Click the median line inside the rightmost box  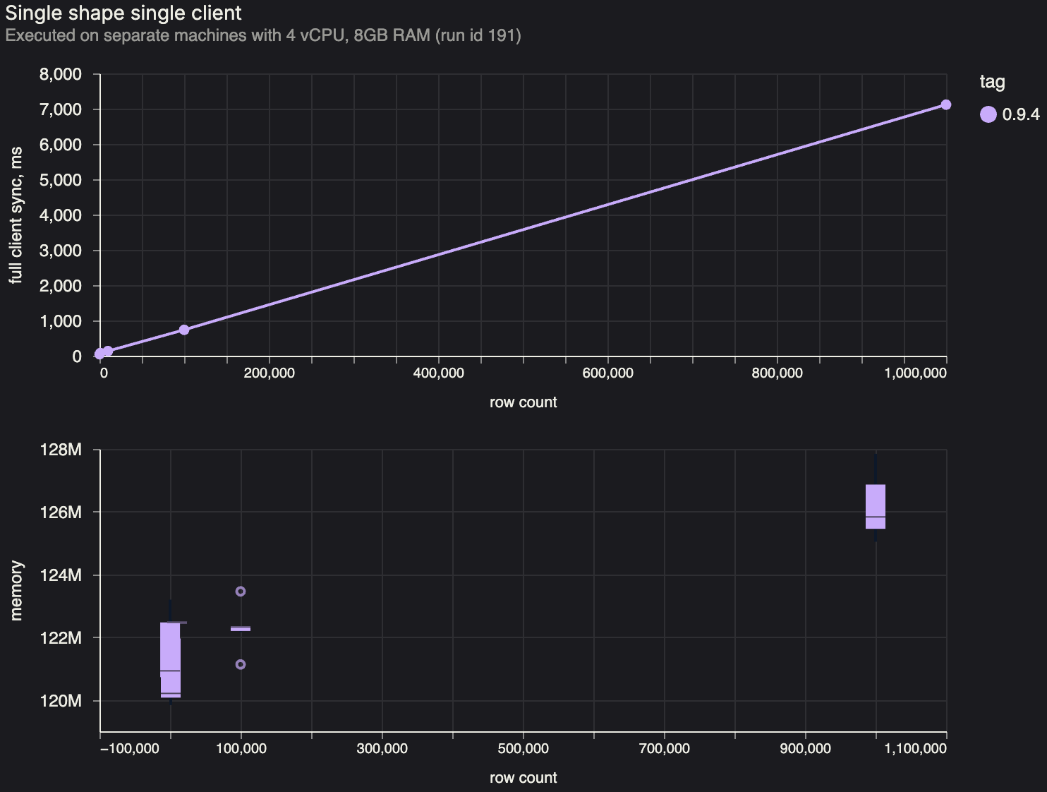[875, 518]
